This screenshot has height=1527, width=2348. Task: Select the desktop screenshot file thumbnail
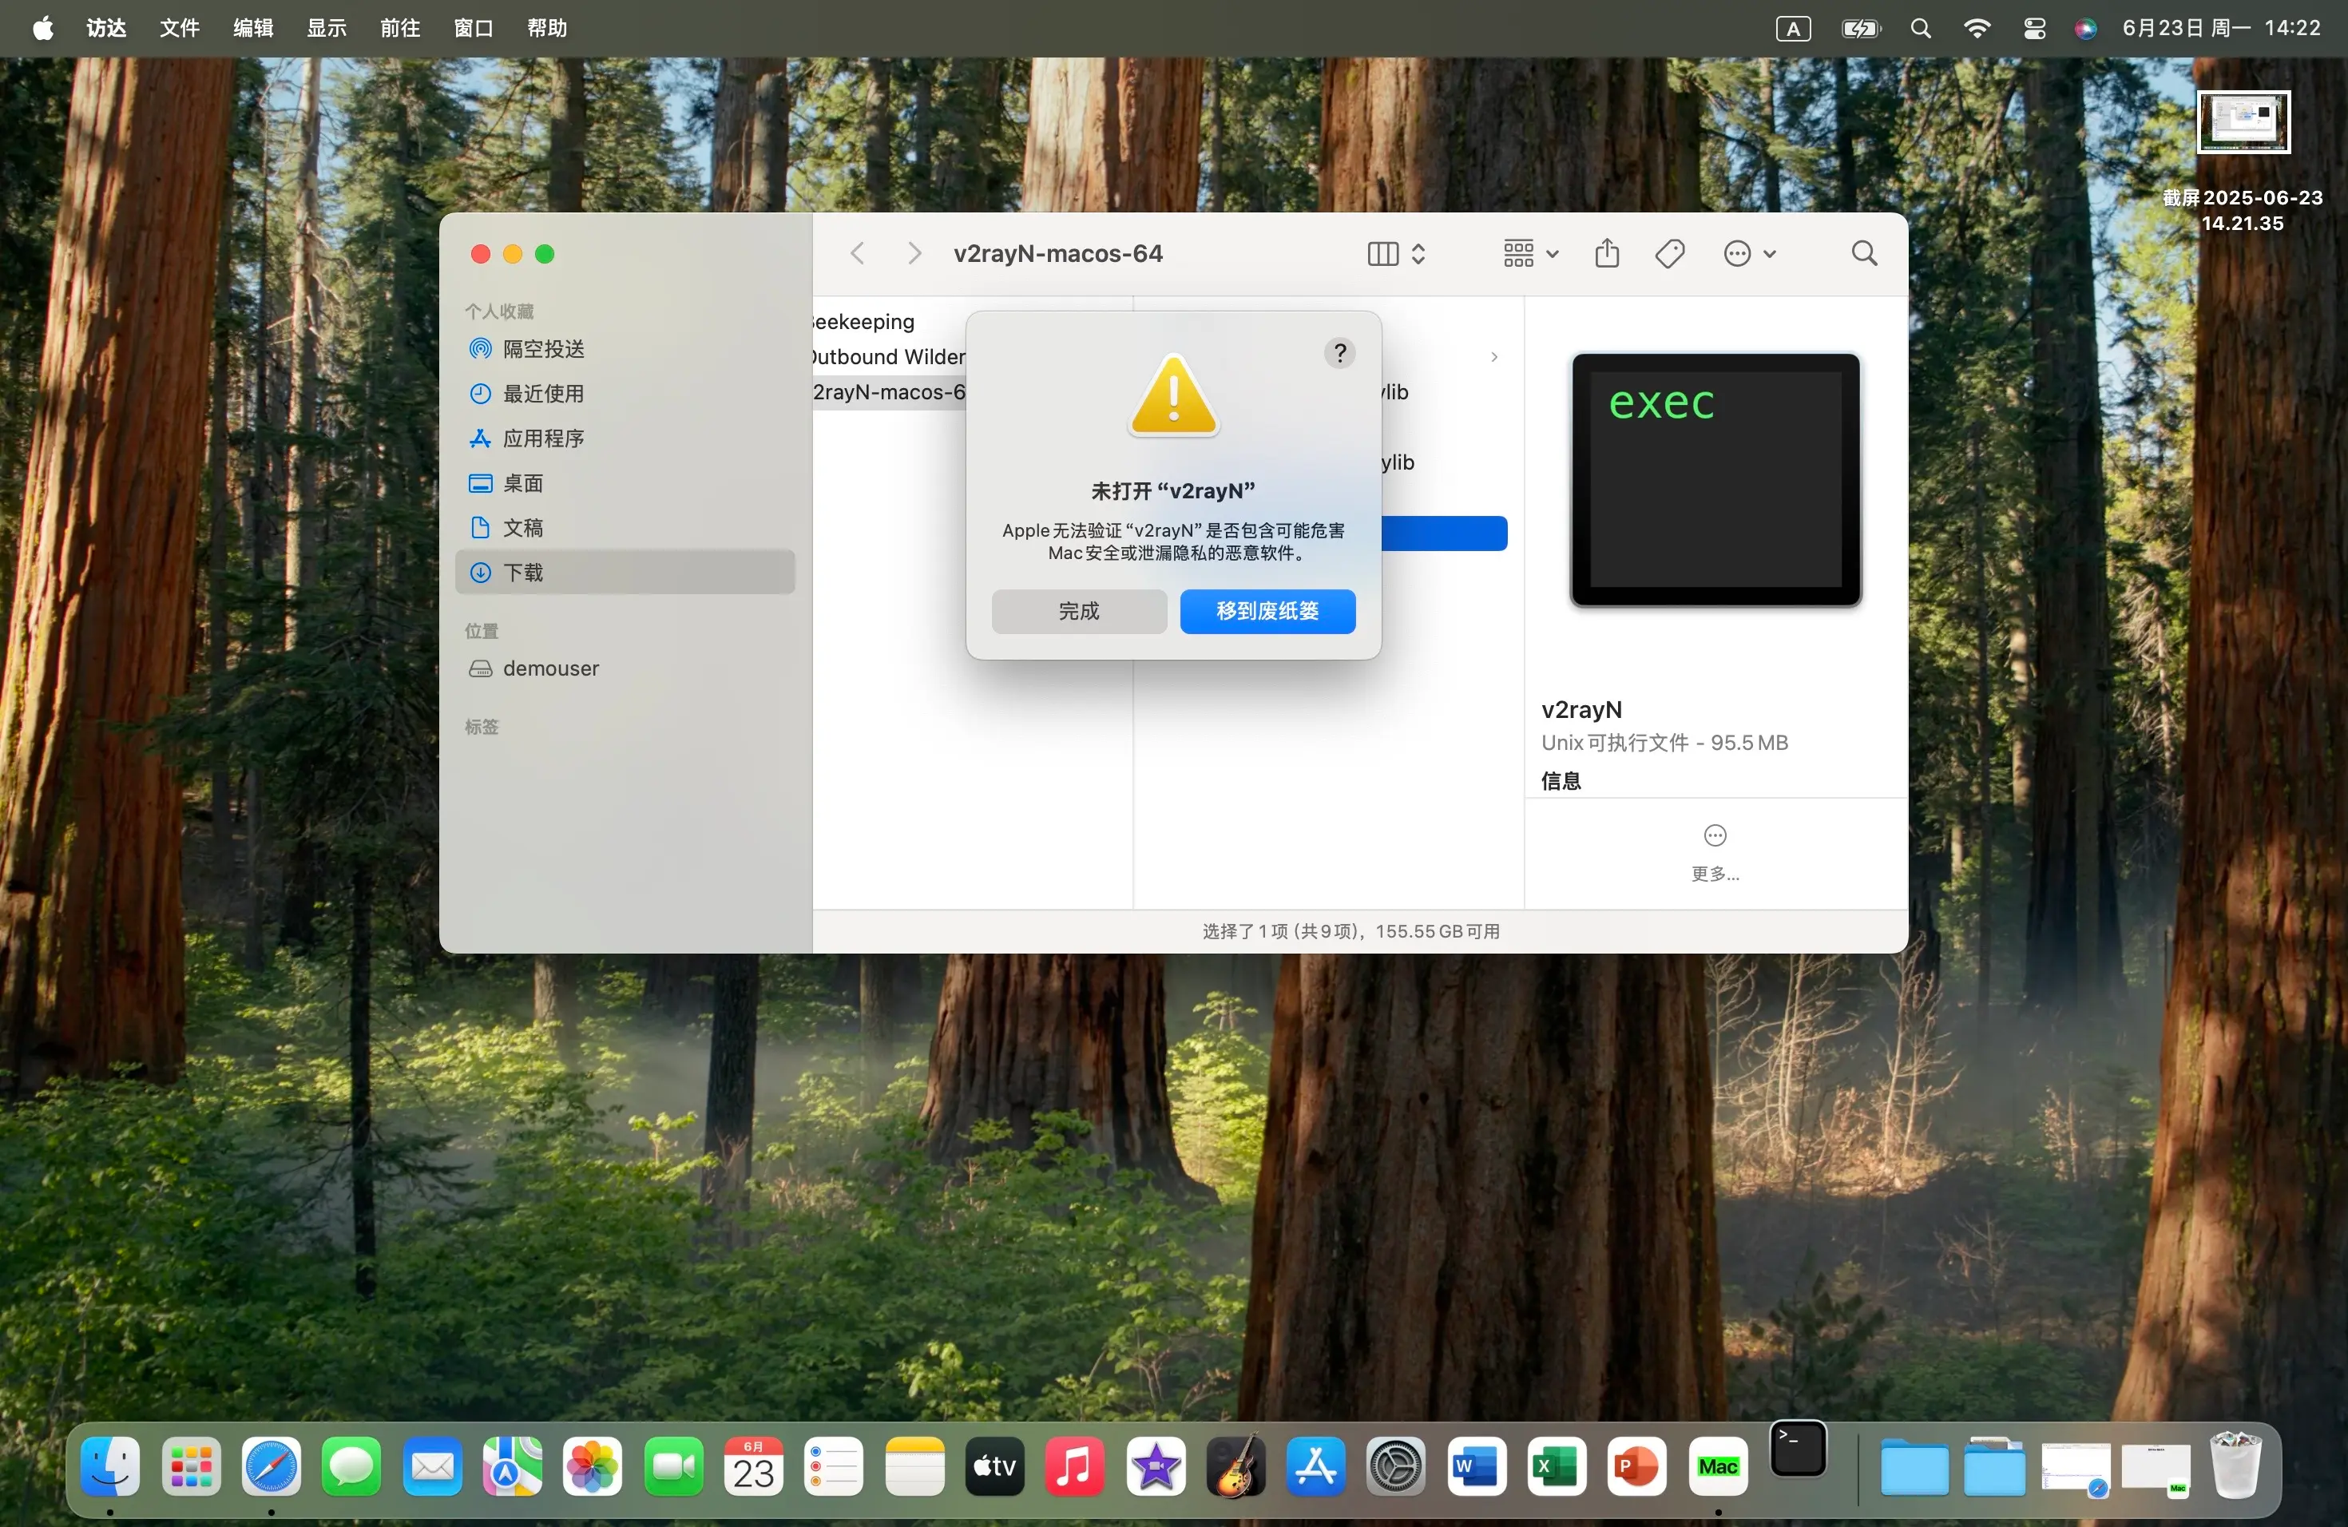point(2243,122)
